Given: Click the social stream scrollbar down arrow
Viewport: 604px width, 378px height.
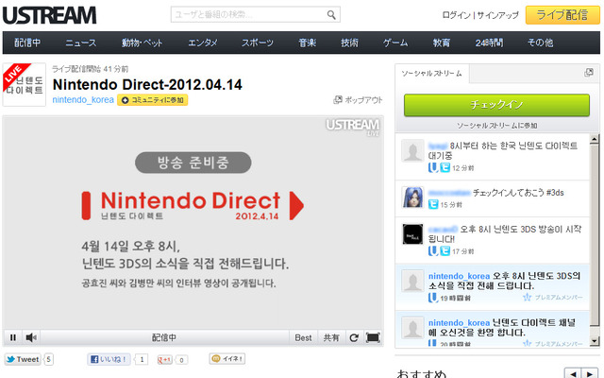Looking at the screenshot, I should (x=595, y=340).
